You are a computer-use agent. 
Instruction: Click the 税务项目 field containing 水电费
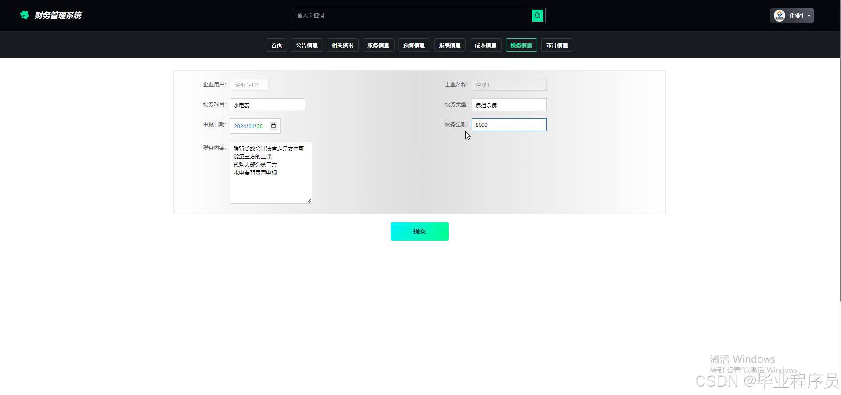tap(267, 105)
